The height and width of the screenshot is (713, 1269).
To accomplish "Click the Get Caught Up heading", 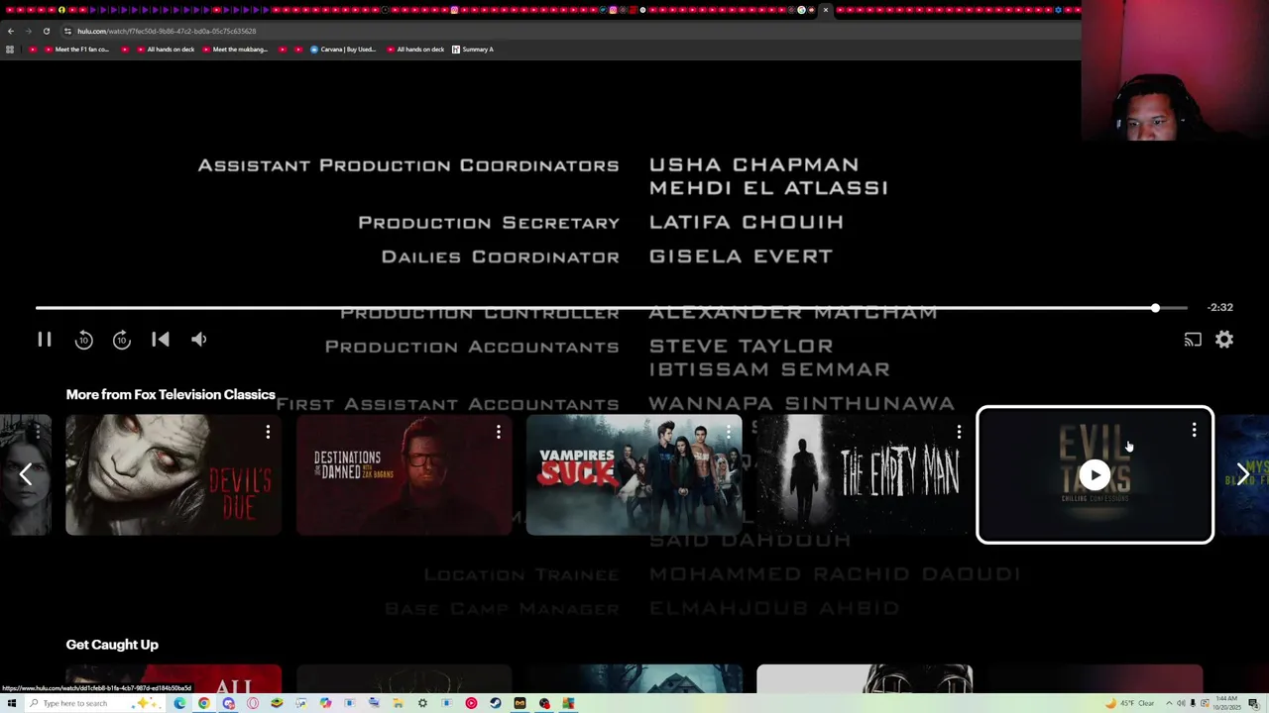I will 112,645.
